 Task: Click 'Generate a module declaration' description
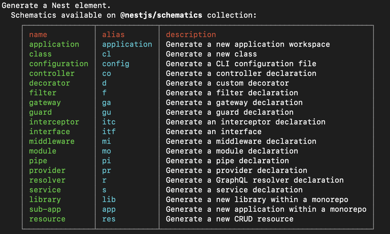tap(232, 151)
